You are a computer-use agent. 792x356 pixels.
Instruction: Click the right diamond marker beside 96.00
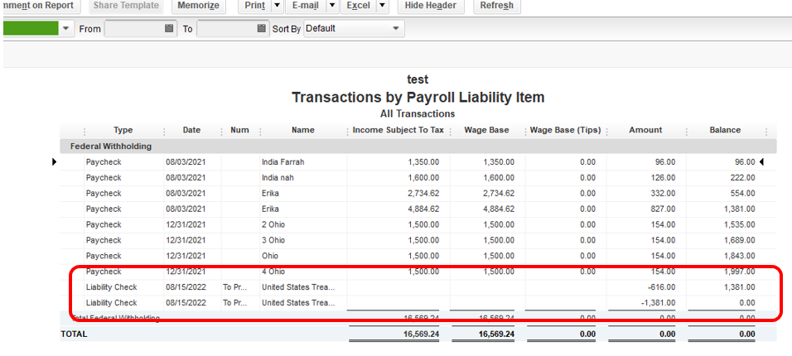(761, 162)
